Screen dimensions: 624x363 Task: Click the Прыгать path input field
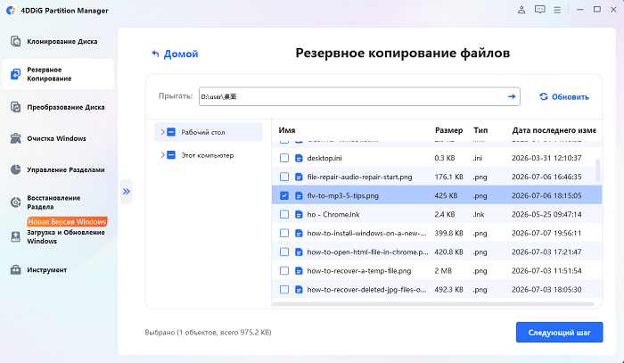359,96
